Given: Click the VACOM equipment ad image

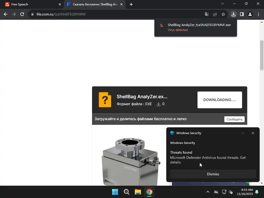Looking at the screenshot, I should (131, 162).
